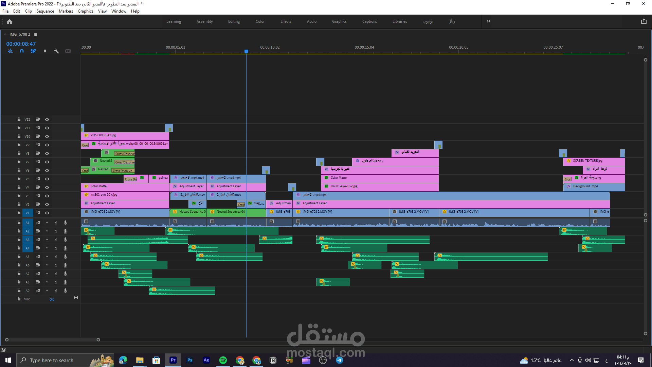Viewport: 652px width, 367px height.
Task: Click the Home icon
Action: click(10, 21)
